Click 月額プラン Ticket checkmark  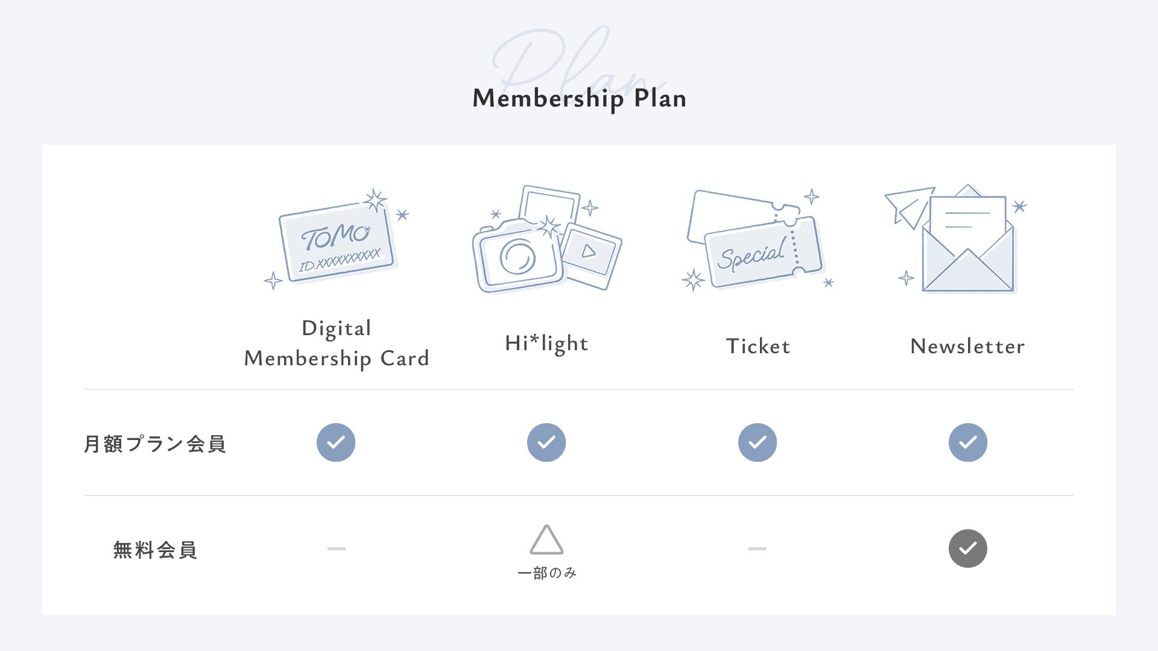coord(757,442)
